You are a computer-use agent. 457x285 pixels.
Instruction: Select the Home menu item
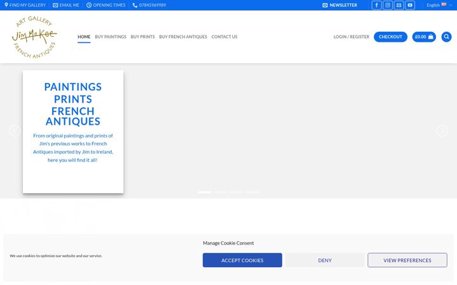(84, 37)
